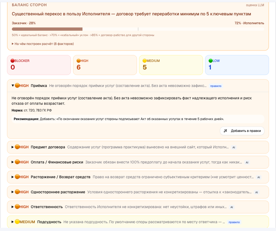276x231 pixels.
Task: Click the правило badge on Подсудность row
Action: pos(234,222)
